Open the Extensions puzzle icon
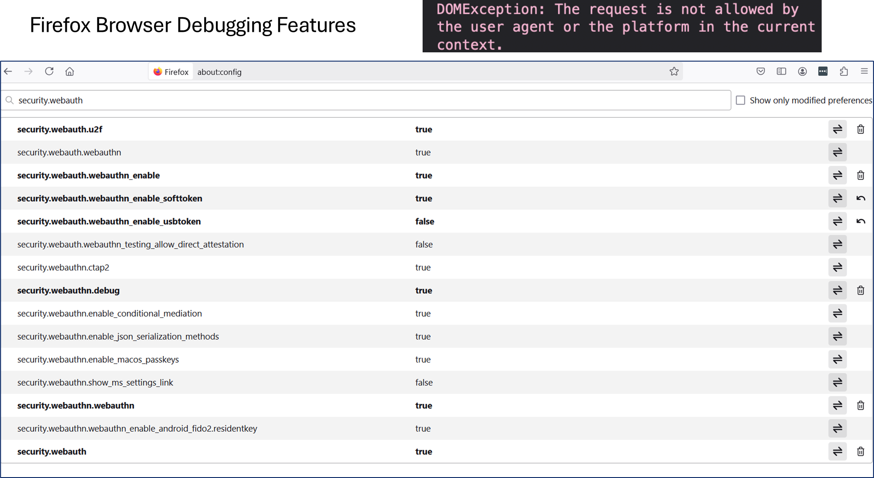This screenshot has height=478, width=874. [x=843, y=72]
